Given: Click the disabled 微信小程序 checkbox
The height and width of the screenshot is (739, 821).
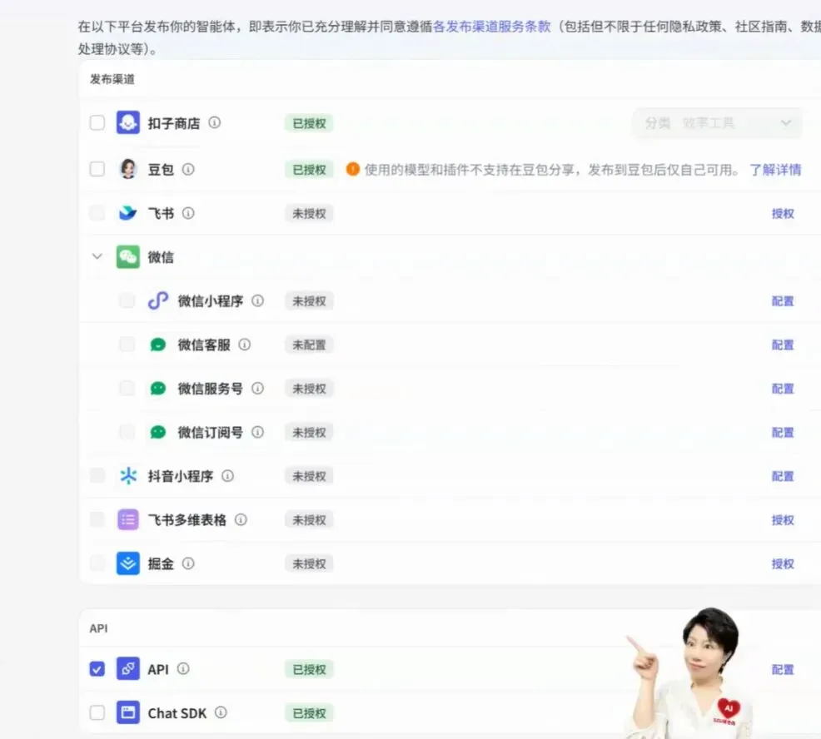Looking at the screenshot, I should click(x=127, y=301).
